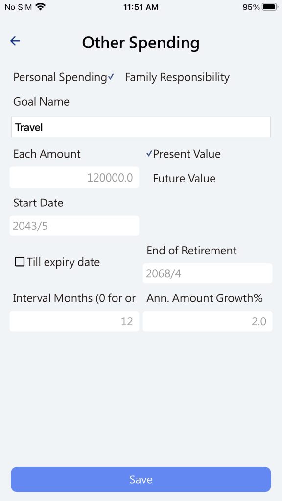This screenshot has height=501, width=282.
Task: Open the Start Date picker 2043/5
Action: pyautogui.click(x=74, y=226)
